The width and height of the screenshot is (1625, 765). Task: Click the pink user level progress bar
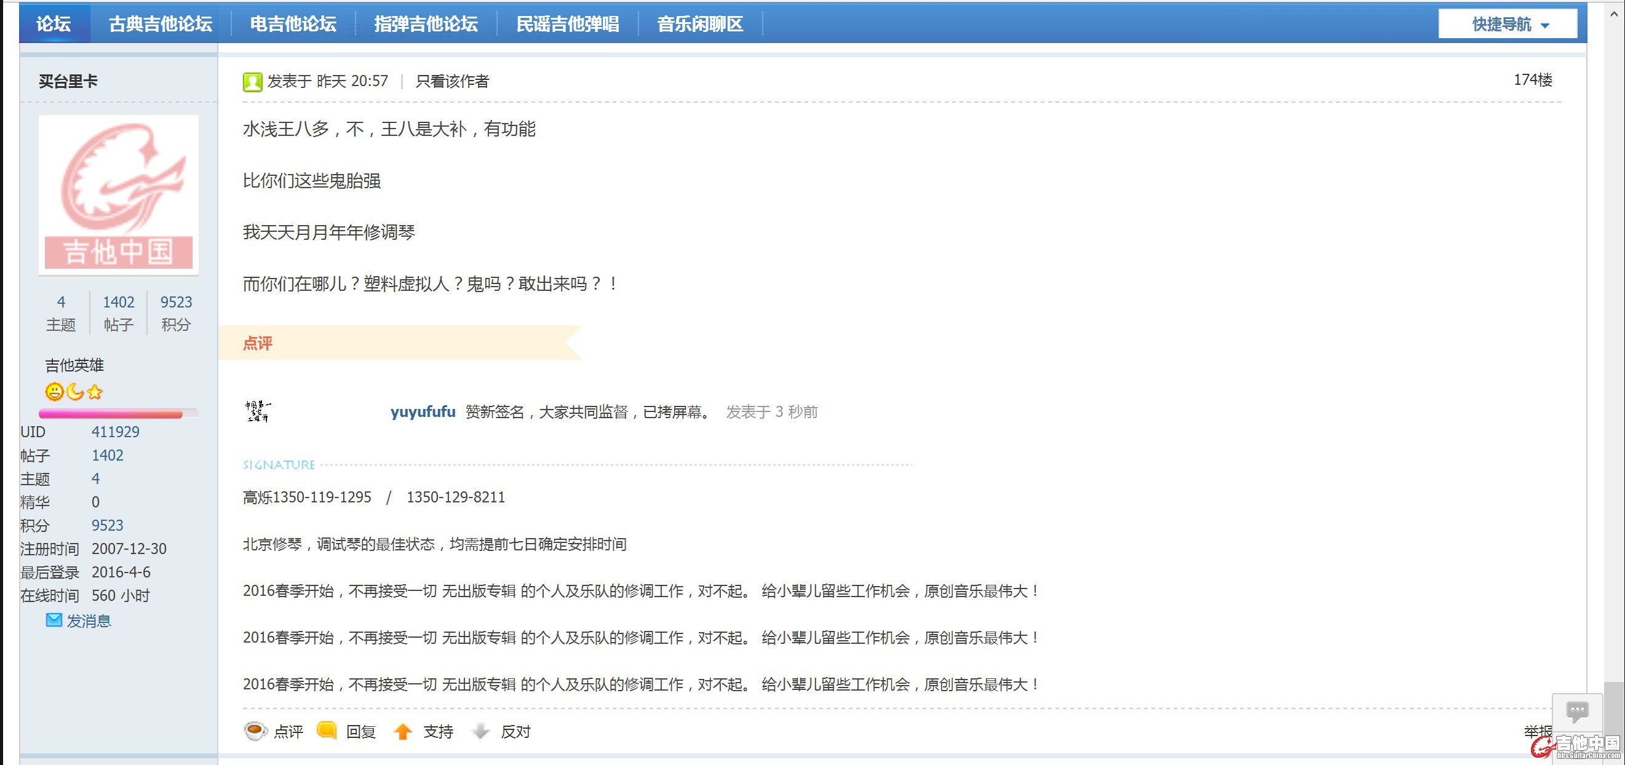[111, 414]
